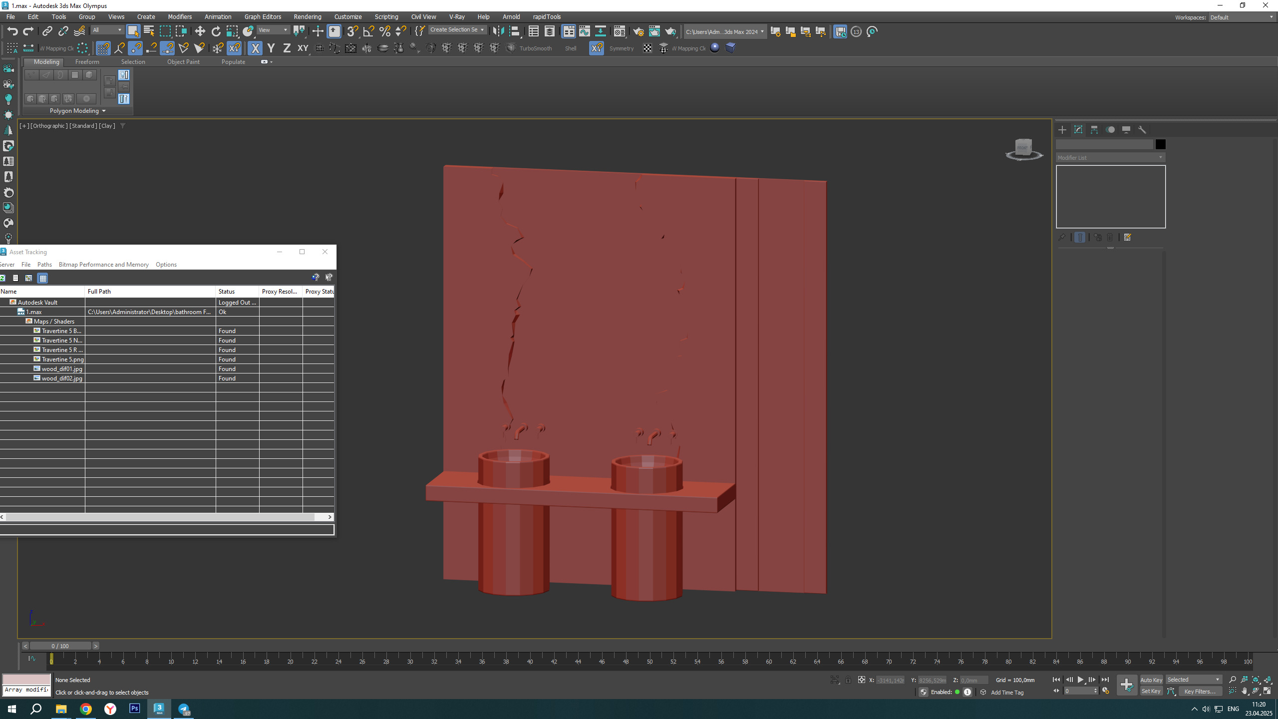Activate the Select and Uniform Scale tool
This screenshot has height=719, width=1278.
pos(232,31)
